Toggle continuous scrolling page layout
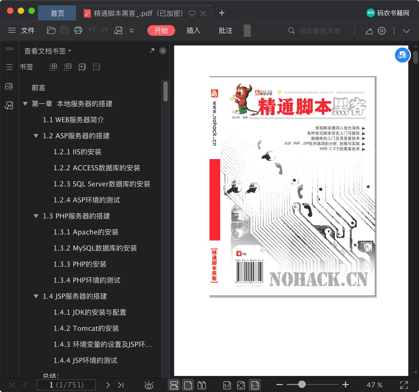This screenshot has height=392, width=419. (174, 385)
